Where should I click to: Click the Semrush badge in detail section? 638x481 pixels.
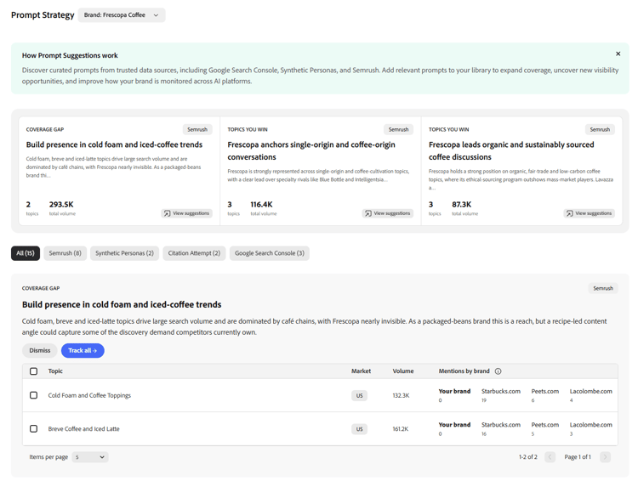[x=603, y=288]
